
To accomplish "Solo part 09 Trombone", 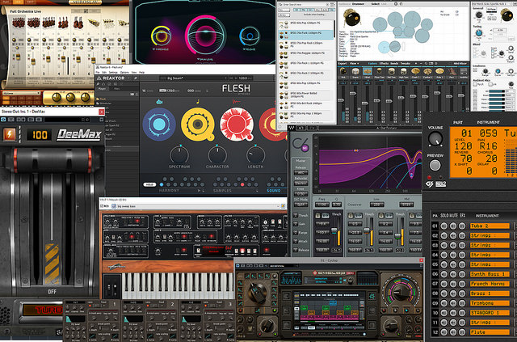I will click(444, 302).
